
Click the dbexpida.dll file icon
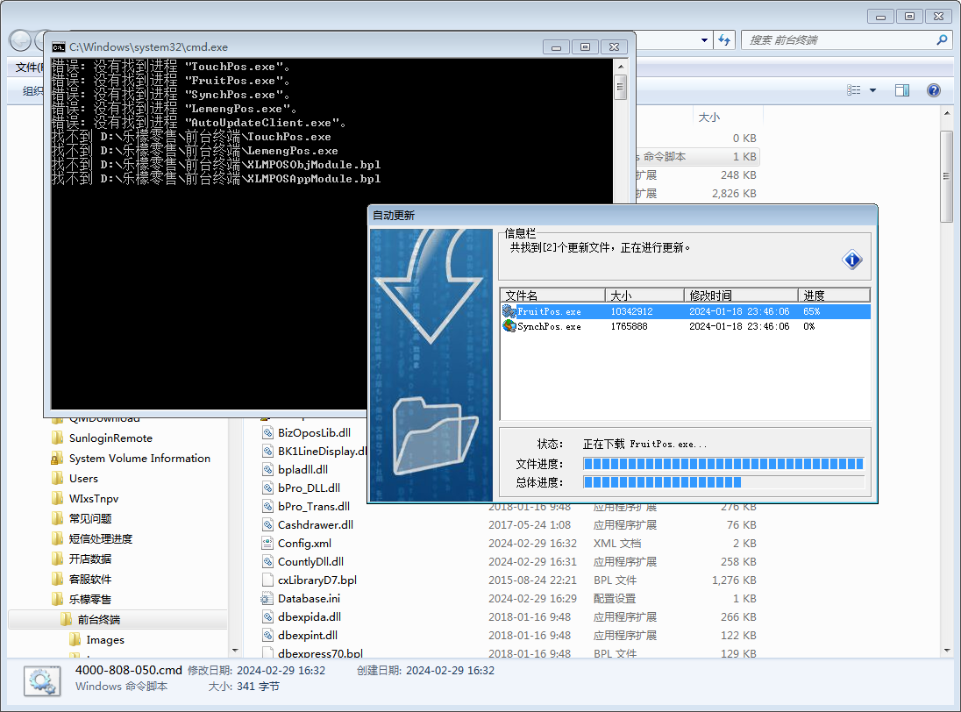(267, 617)
